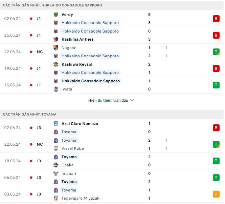Viewport: 225px width, 204px height.
Task: Click the Iwata team crest icon
Action: 56,89
